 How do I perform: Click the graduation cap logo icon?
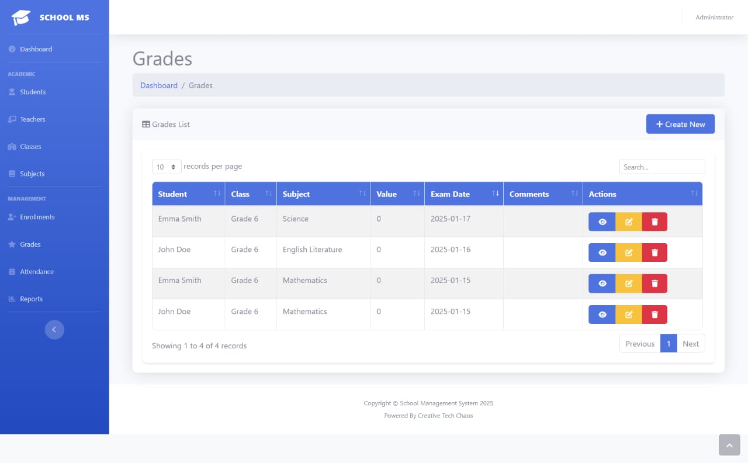coord(21,18)
